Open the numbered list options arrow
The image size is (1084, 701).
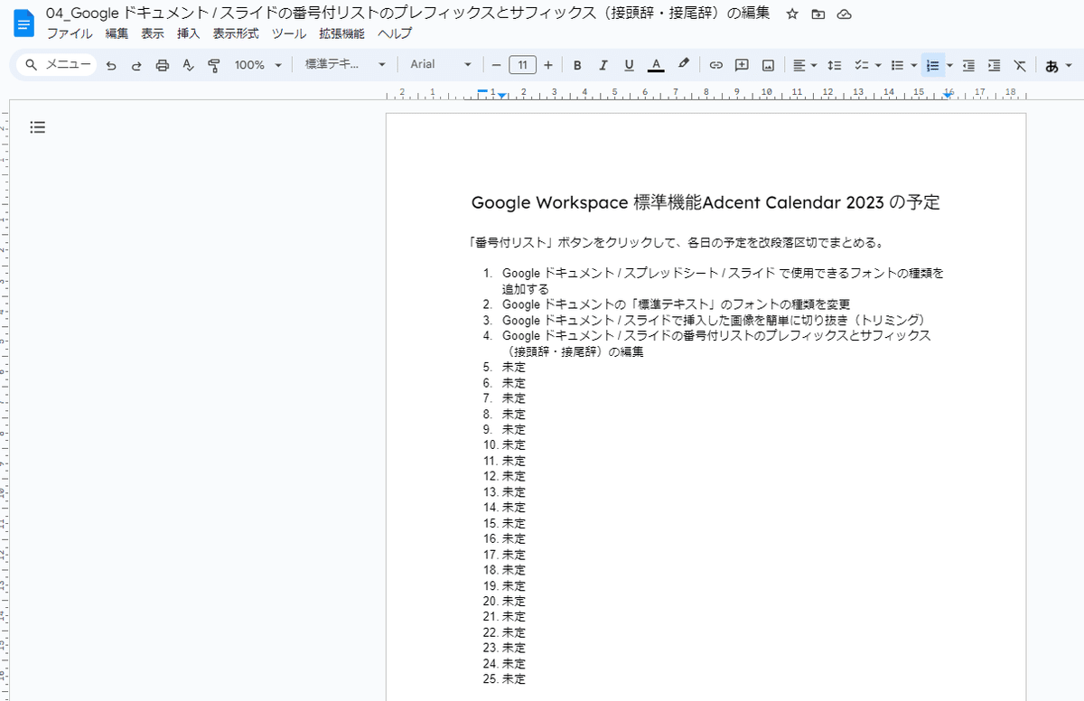tap(949, 65)
